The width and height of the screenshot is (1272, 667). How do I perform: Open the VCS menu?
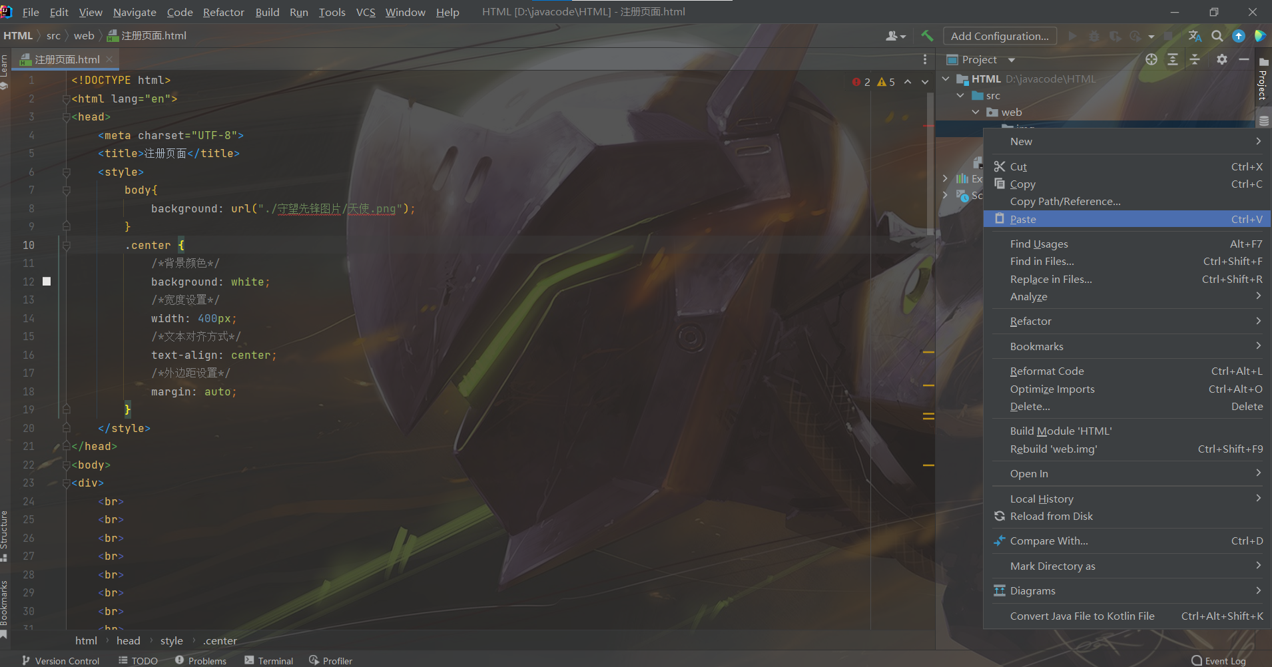click(366, 12)
